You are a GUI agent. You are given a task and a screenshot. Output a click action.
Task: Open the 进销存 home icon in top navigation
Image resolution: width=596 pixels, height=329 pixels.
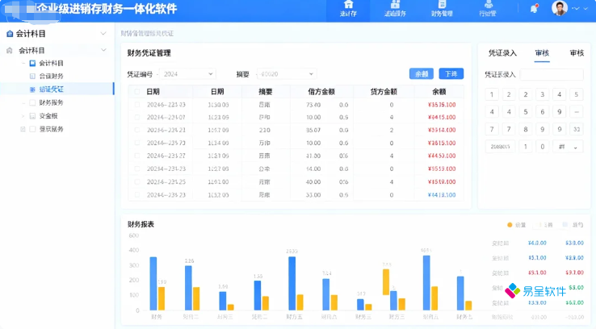click(348, 5)
